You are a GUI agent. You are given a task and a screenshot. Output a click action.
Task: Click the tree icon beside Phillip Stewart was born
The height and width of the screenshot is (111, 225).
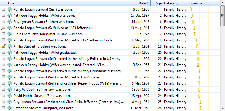(10, 46)
